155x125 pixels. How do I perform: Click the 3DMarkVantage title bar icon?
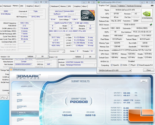click(11, 70)
